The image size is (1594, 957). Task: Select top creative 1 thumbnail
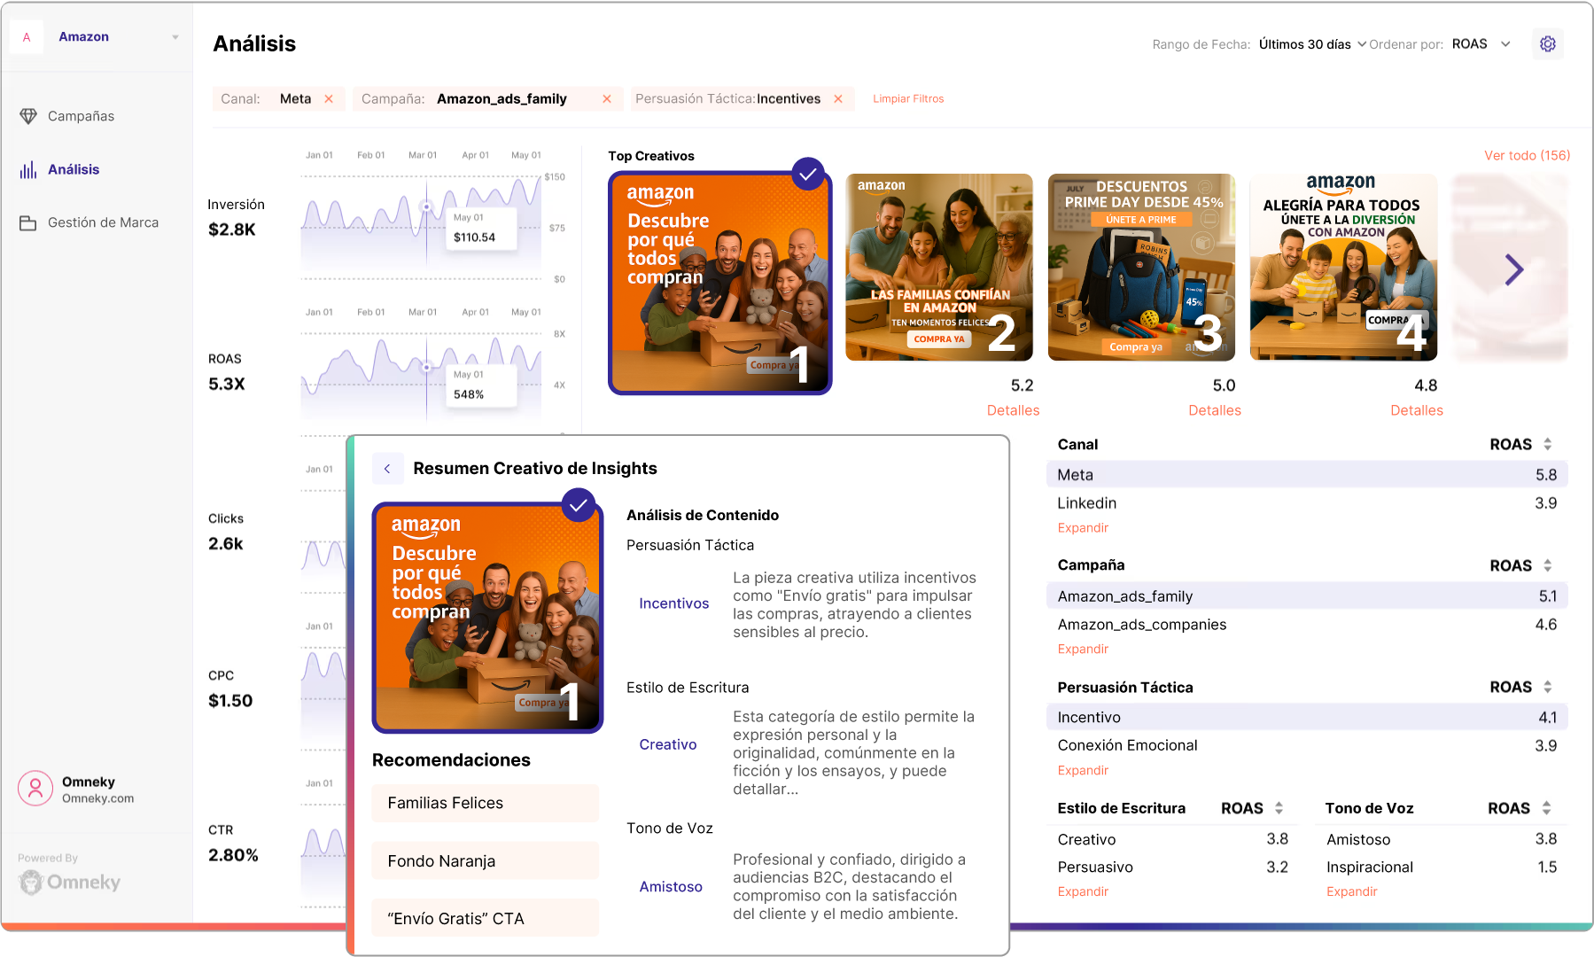tap(720, 283)
